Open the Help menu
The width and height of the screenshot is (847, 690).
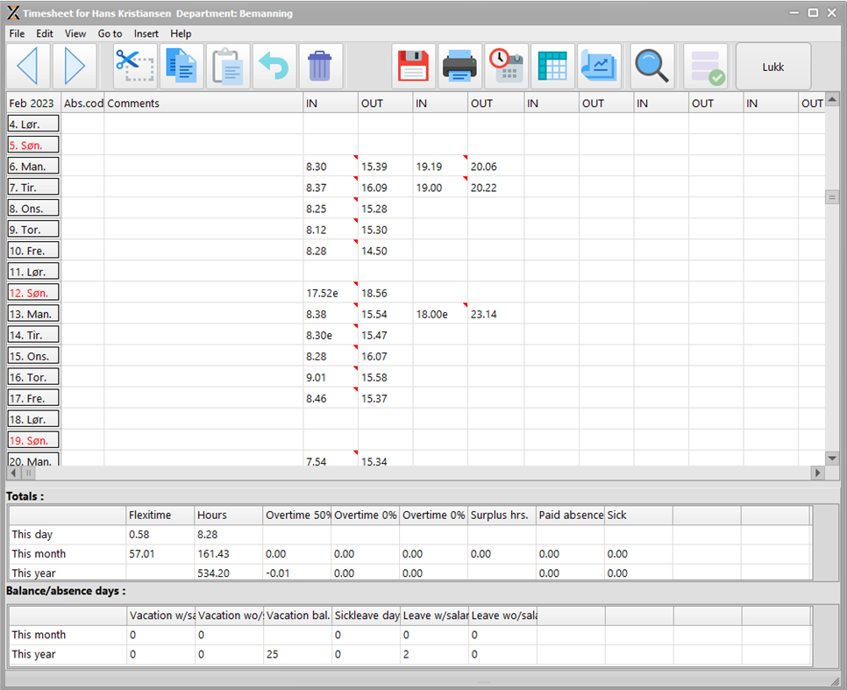[181, 33]
